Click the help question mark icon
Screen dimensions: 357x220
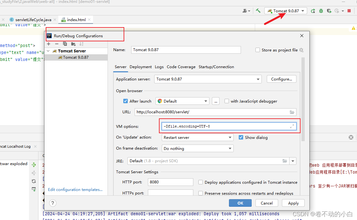(53, 203)
